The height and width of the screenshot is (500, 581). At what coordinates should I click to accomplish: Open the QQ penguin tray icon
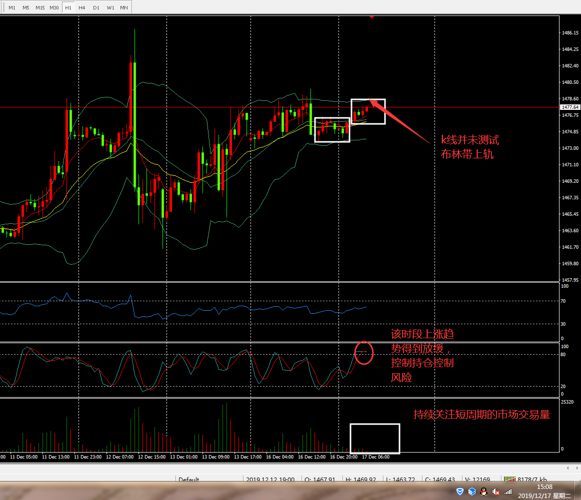pyautogui.click(x=484, y=492)
